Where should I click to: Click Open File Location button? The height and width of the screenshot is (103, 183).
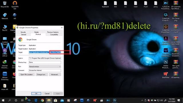tap(27, 74)
